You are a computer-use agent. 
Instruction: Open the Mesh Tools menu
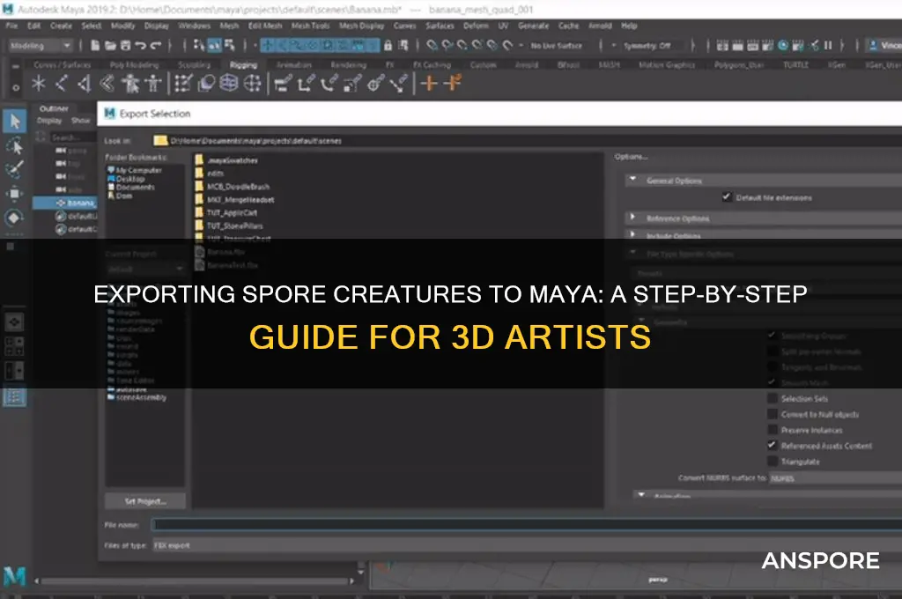tap(310, 26)
